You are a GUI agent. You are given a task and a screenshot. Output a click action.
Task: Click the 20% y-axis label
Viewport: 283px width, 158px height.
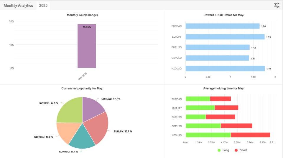click(11, 21)
